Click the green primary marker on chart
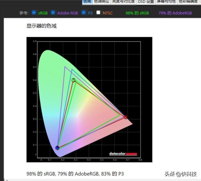 [x=73, y=80]
